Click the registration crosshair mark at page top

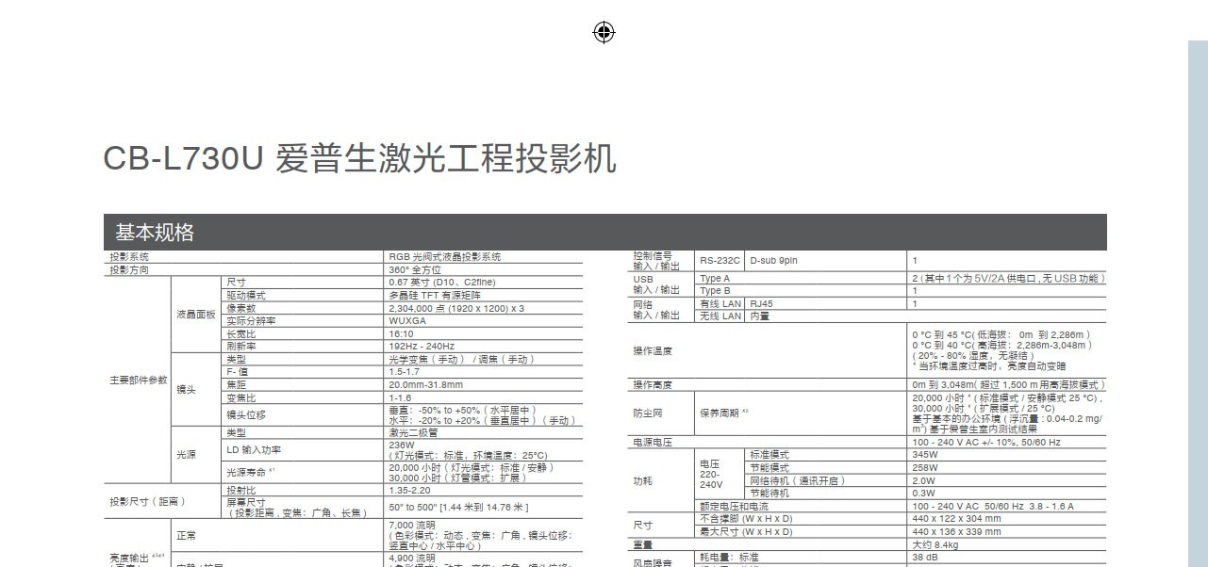[x=604, y=33]
